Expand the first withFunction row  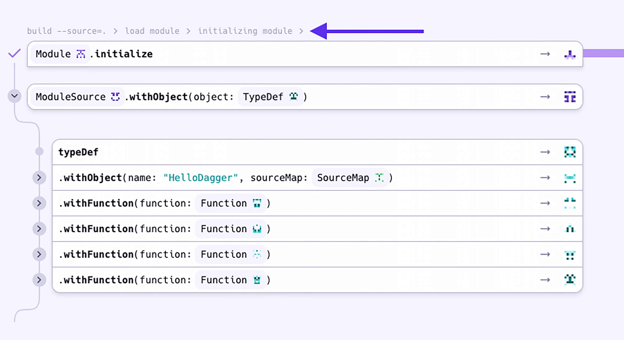click(39, 203)
